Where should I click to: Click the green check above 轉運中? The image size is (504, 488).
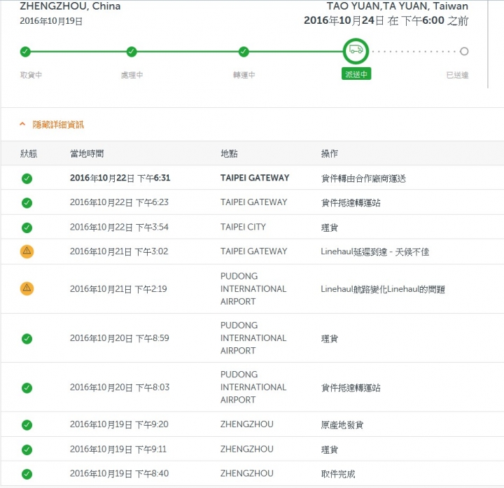(x=244, y=51)
